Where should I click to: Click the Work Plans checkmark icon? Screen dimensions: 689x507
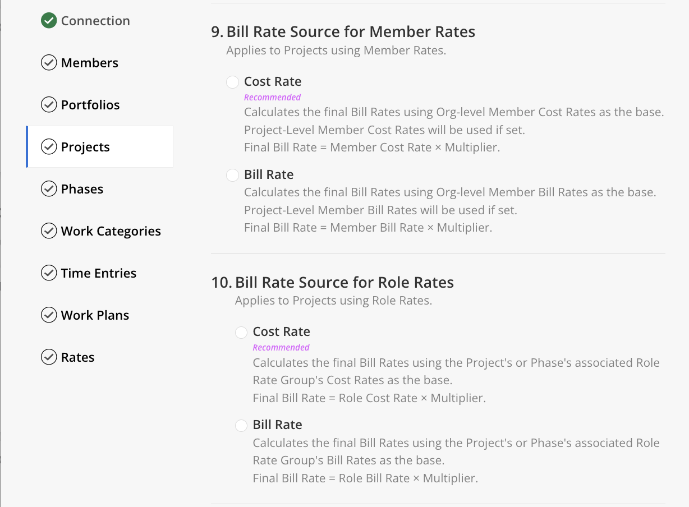point(49,315)
